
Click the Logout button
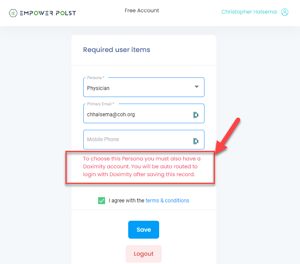pyautogui.click(x=143, y=254)
